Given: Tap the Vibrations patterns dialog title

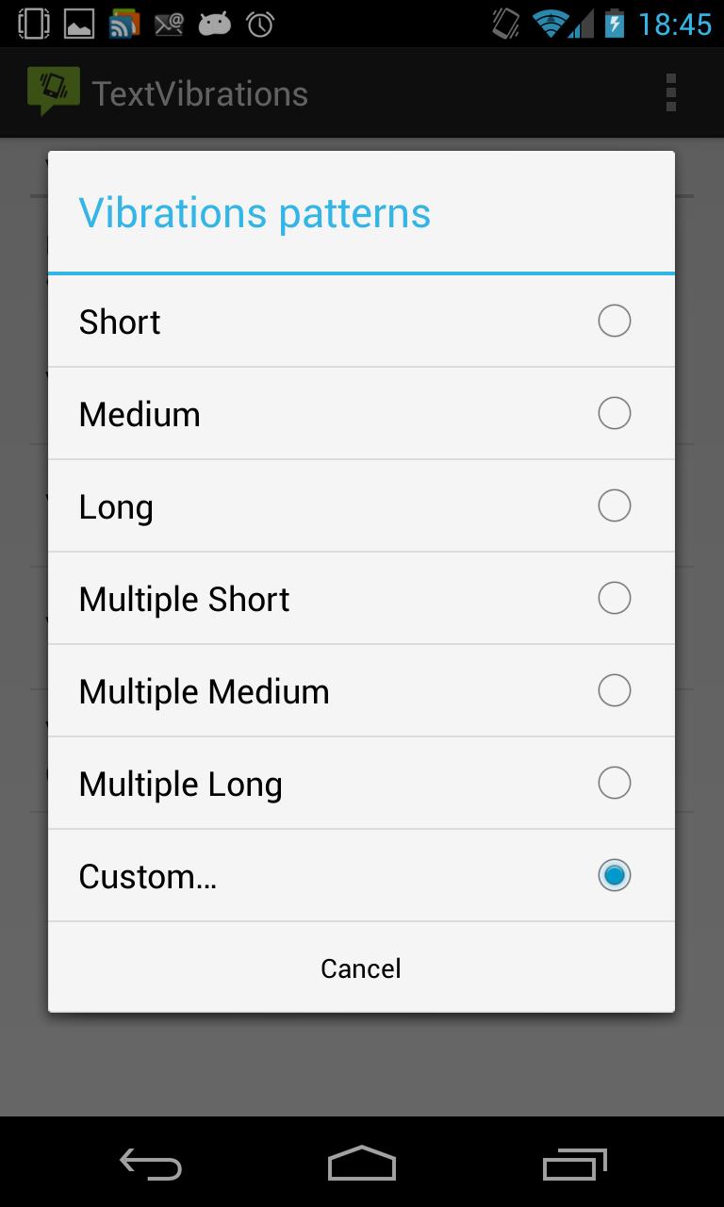Looking at the screenshot, I should 255,213.
